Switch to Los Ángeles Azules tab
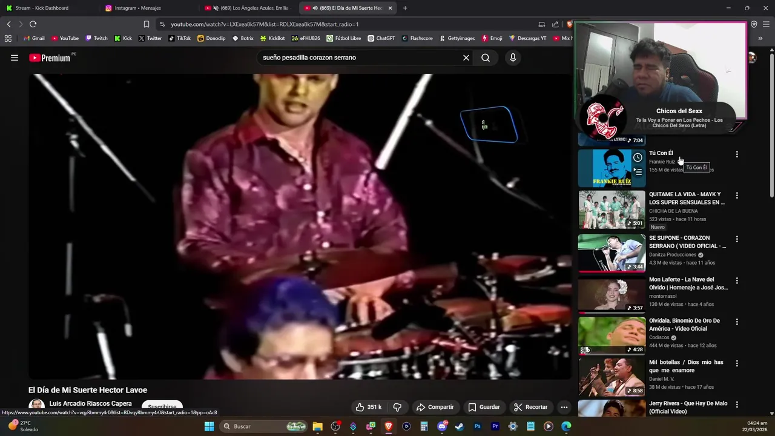The image size is (775, 436). coord(248,8)
